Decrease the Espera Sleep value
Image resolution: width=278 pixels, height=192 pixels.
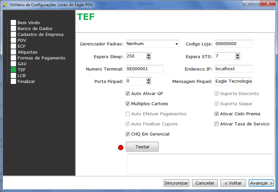pyautogui.click(x=148, y=58)
